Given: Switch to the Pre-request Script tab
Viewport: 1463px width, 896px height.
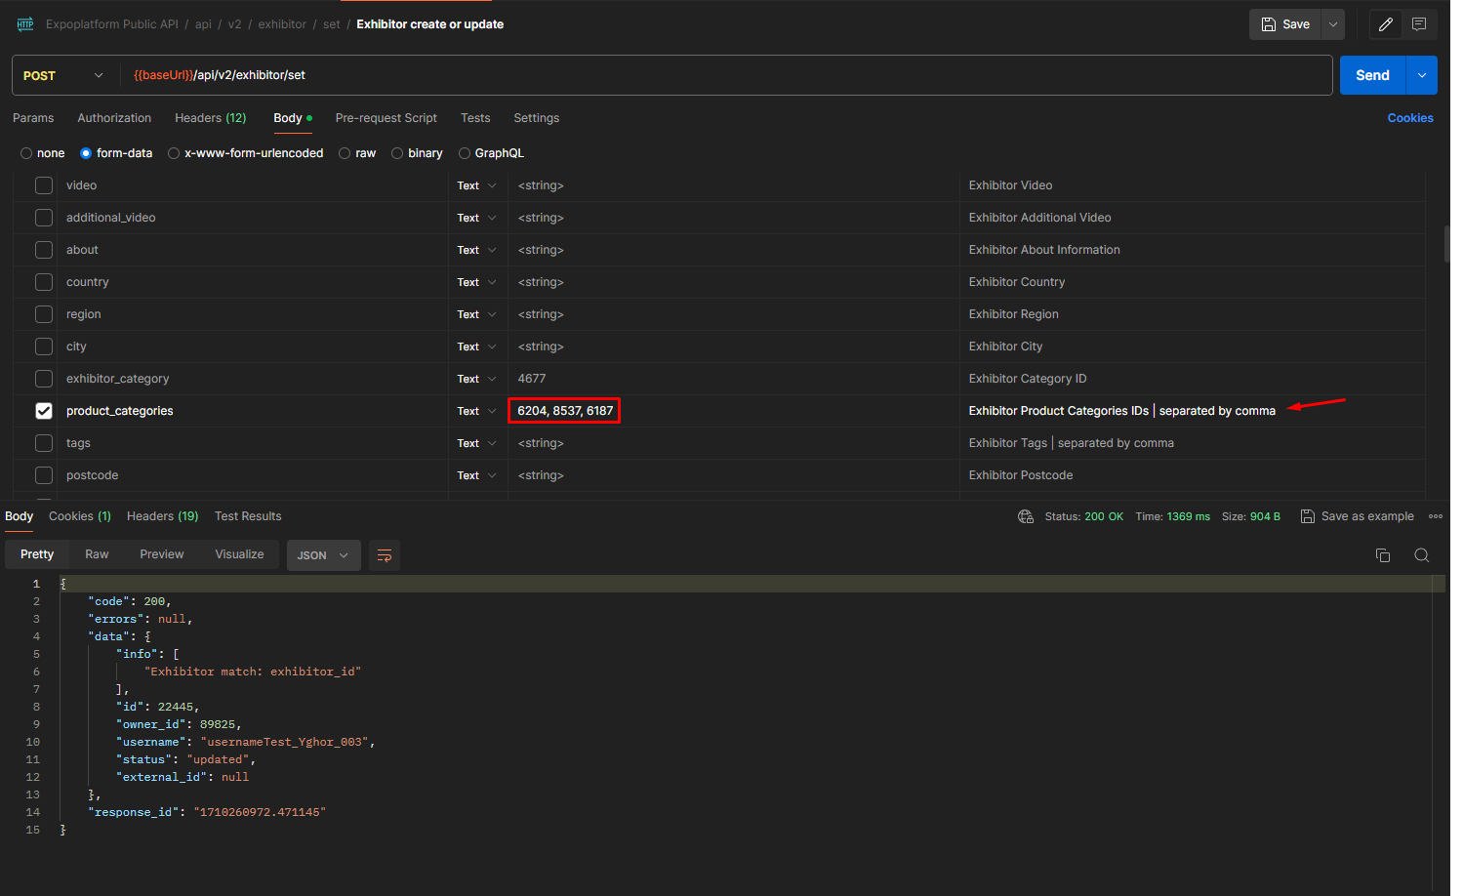Looking at the screenshot, I should [386, 118].
